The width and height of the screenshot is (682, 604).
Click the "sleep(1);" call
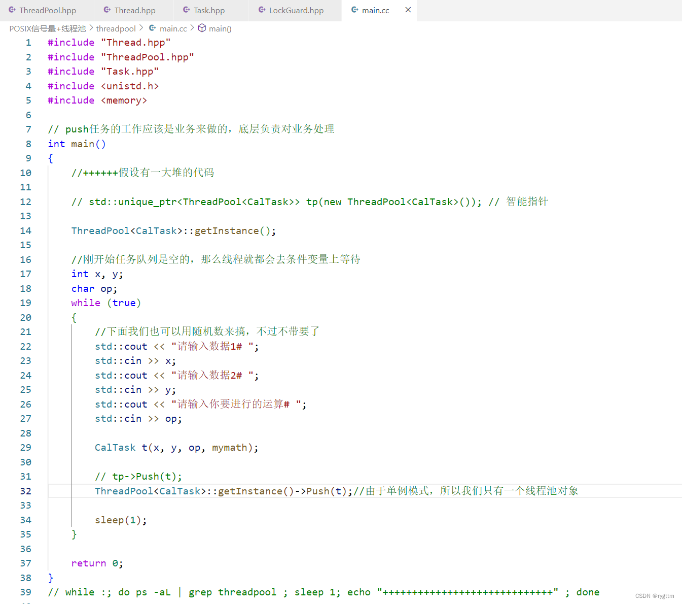pyautogui.click(x=121, y=520)
